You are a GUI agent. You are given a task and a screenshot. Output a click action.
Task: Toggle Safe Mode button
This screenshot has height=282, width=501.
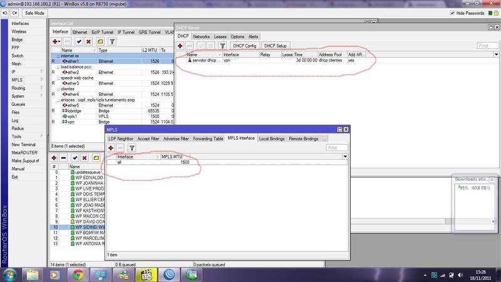point(34,13)
